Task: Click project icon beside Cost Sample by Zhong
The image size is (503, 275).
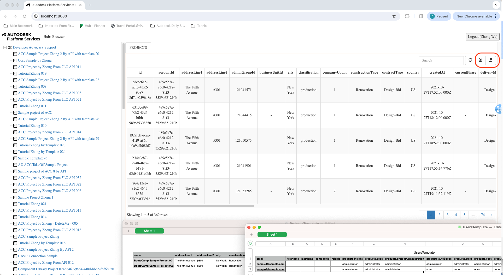Action: 15,61
